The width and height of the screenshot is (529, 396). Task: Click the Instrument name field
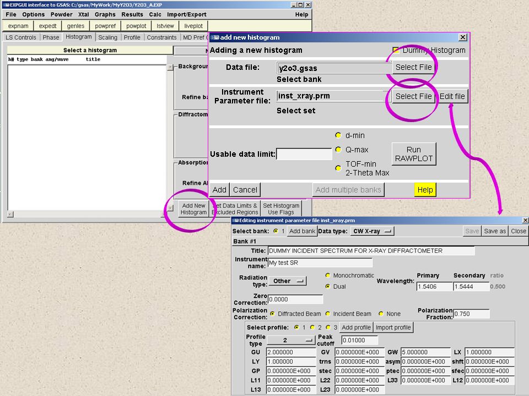click(x=320, y=263)
